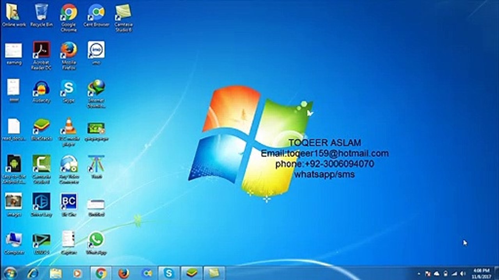The width and height of the screenshot is (499, 280).
Task: Launch Internet Explorer from the taskbar
Action: click(x=33, y=273)
